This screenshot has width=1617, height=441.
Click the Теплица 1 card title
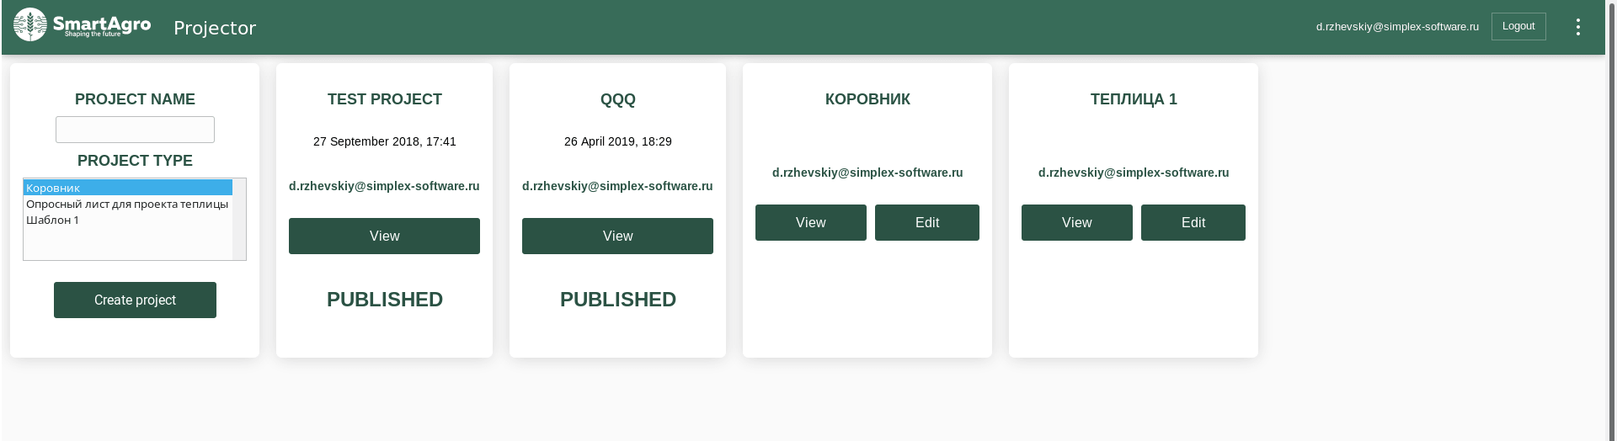(x=1133, y=99)
